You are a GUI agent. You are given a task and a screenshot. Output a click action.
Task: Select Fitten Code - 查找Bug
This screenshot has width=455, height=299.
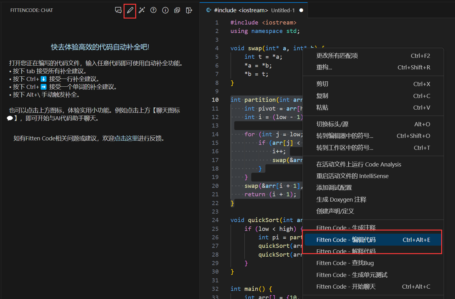[x=373, y=263]
